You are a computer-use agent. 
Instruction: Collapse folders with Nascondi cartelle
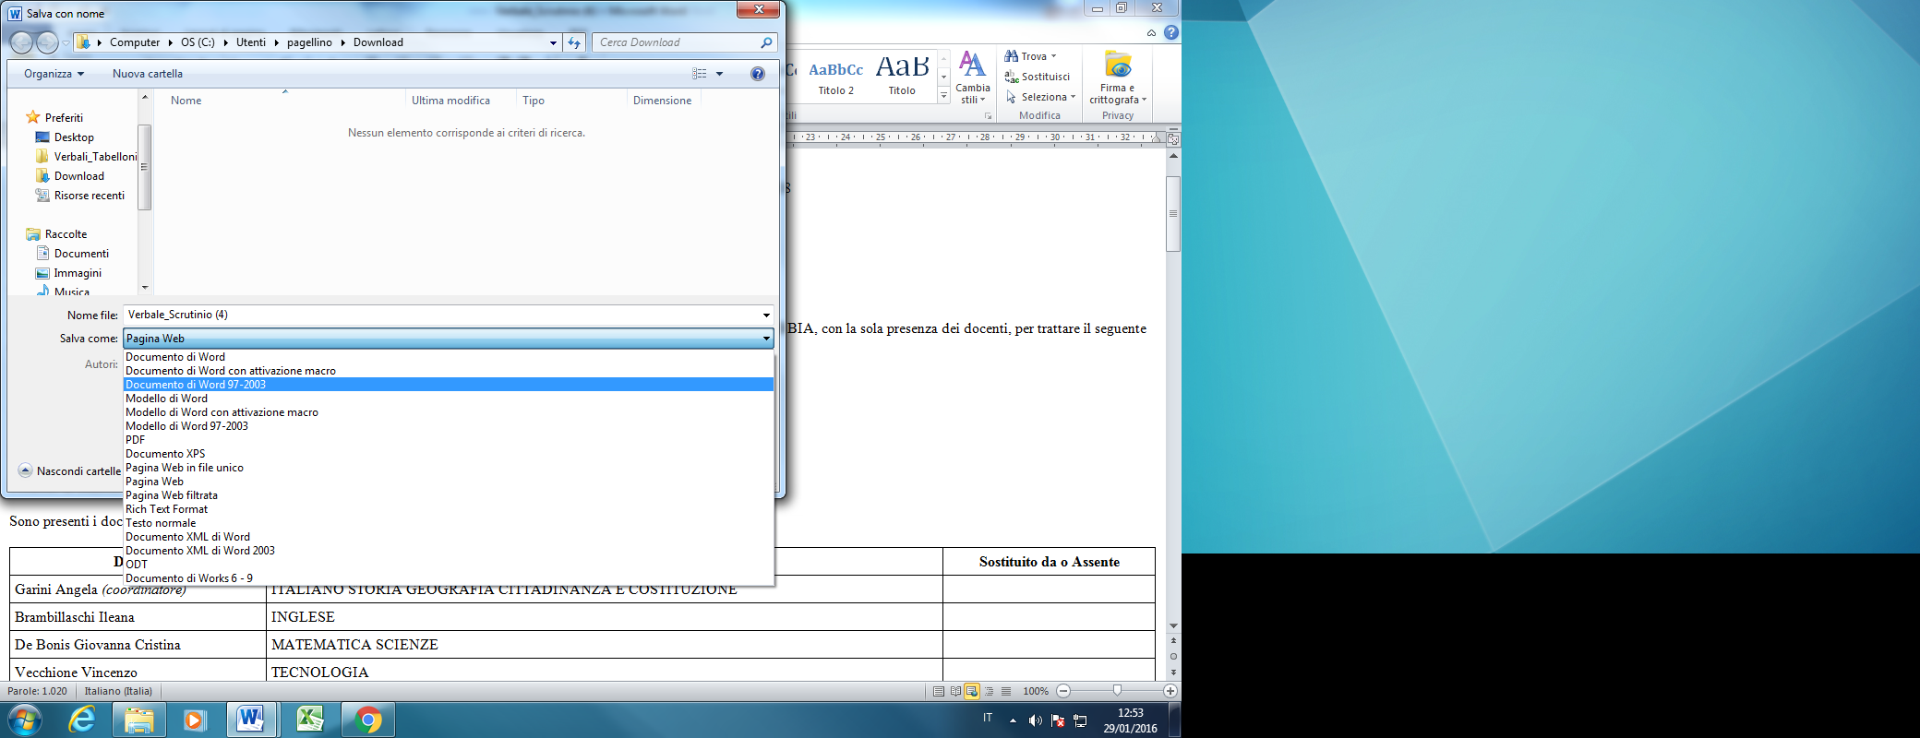point(69,470)
